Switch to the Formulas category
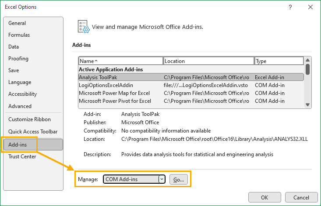321x206 pixels. 19,35
